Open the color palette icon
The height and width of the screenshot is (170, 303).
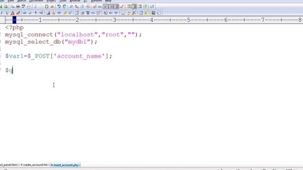[x=18, y=13]
